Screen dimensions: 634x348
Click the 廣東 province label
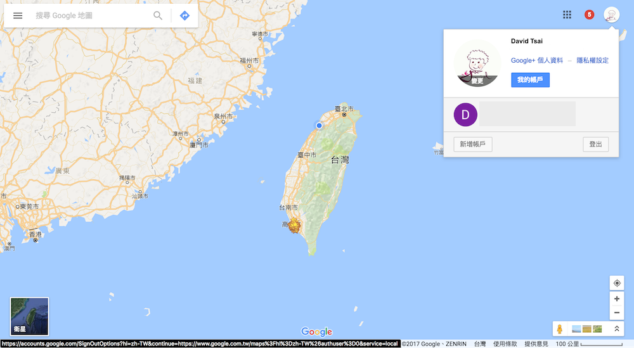point(62,171)
